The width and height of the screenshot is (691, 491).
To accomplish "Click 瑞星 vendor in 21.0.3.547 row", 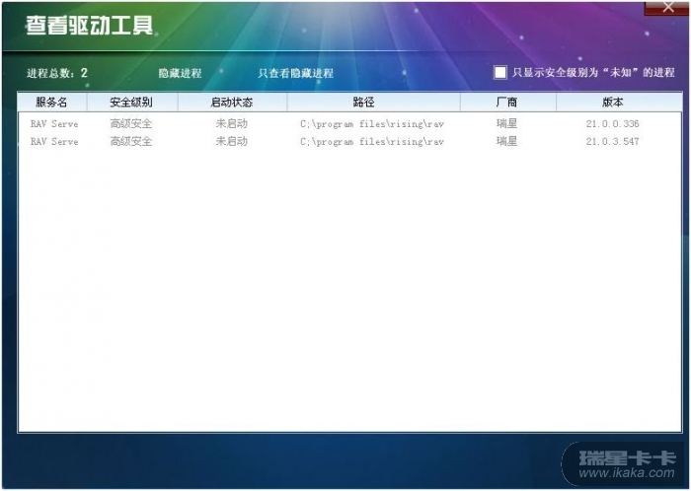I will (506, 141).
